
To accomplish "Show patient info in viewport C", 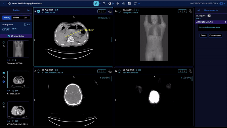I will [x=110, y=71].
